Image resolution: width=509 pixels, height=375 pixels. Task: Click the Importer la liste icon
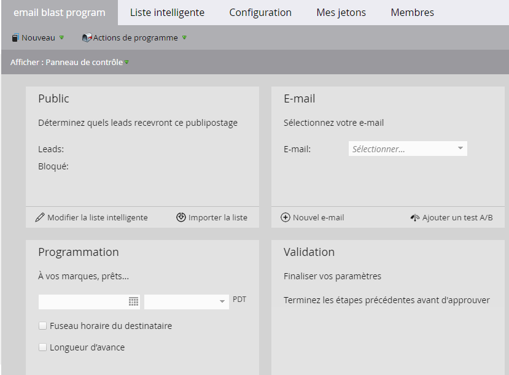coord(181,217)
